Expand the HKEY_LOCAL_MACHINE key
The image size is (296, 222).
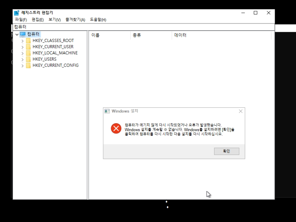22,53
